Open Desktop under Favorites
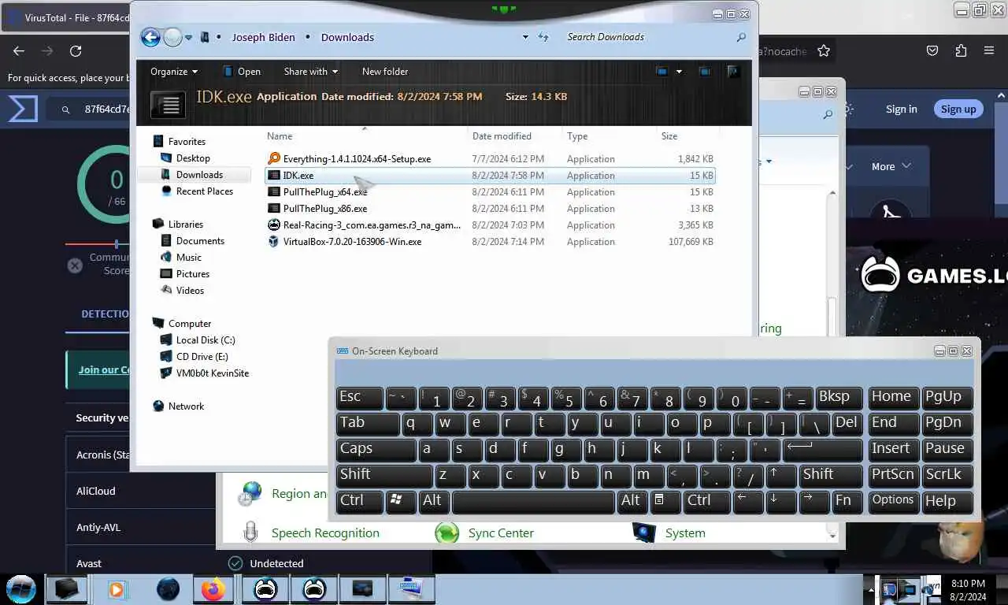This screenshot has height=605, width=1008. pos(193,158)
